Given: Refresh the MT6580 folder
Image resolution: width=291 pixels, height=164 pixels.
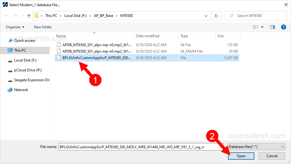Looking at the screenshot, I should point(216,16).
